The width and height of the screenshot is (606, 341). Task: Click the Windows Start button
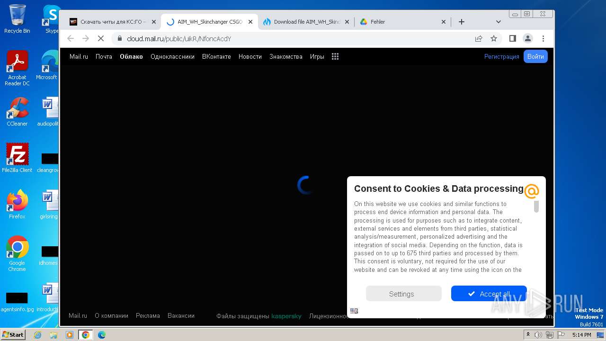pos(13,334)
